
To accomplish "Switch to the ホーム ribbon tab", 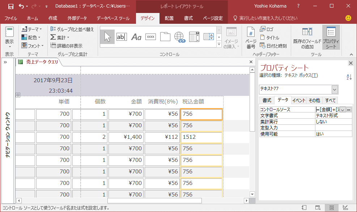I will pyautogui.click(x=32, y=18).
